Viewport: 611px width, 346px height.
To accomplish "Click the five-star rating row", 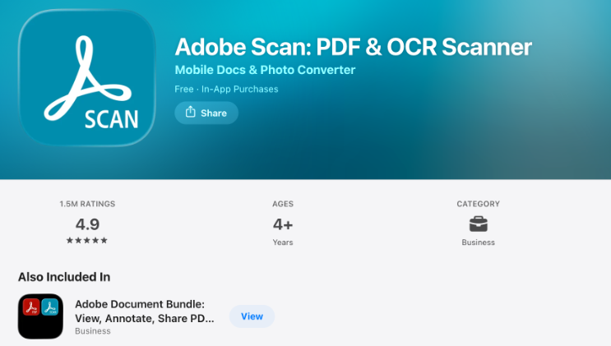I will (87, 241).
